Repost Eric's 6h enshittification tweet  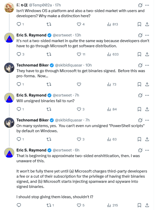[49, 205]
